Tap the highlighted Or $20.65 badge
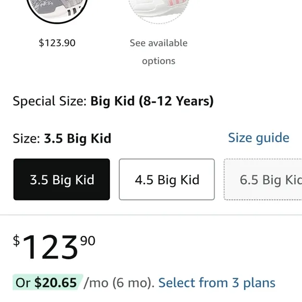Viewport: 302px width, 302px height. (x=47, y=282)
